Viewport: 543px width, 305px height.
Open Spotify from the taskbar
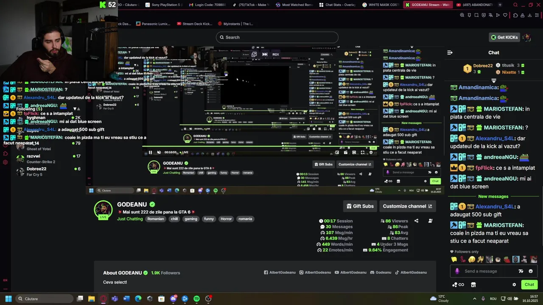coord(196,299)
